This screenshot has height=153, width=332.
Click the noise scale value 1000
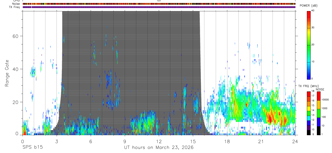coord(324,108)
